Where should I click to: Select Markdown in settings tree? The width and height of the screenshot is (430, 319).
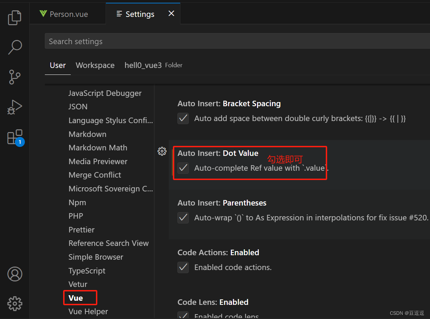coord(87,134)
